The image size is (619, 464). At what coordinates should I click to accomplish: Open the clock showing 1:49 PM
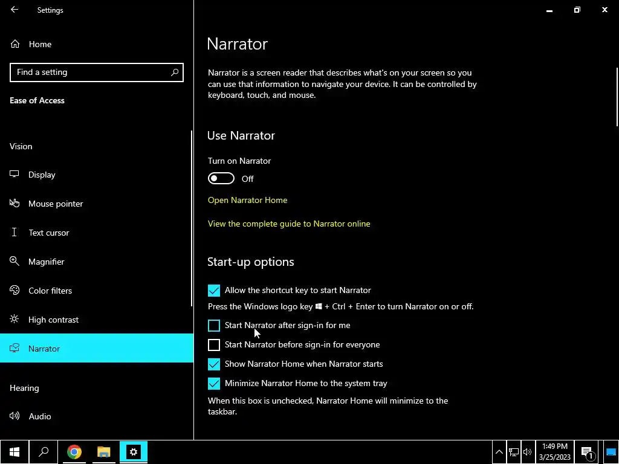(x=555, y=452)
